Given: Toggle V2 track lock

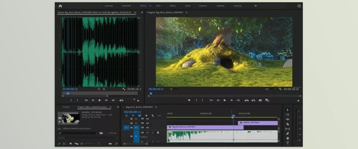Looking at the screenshot, I should [131, 123].
